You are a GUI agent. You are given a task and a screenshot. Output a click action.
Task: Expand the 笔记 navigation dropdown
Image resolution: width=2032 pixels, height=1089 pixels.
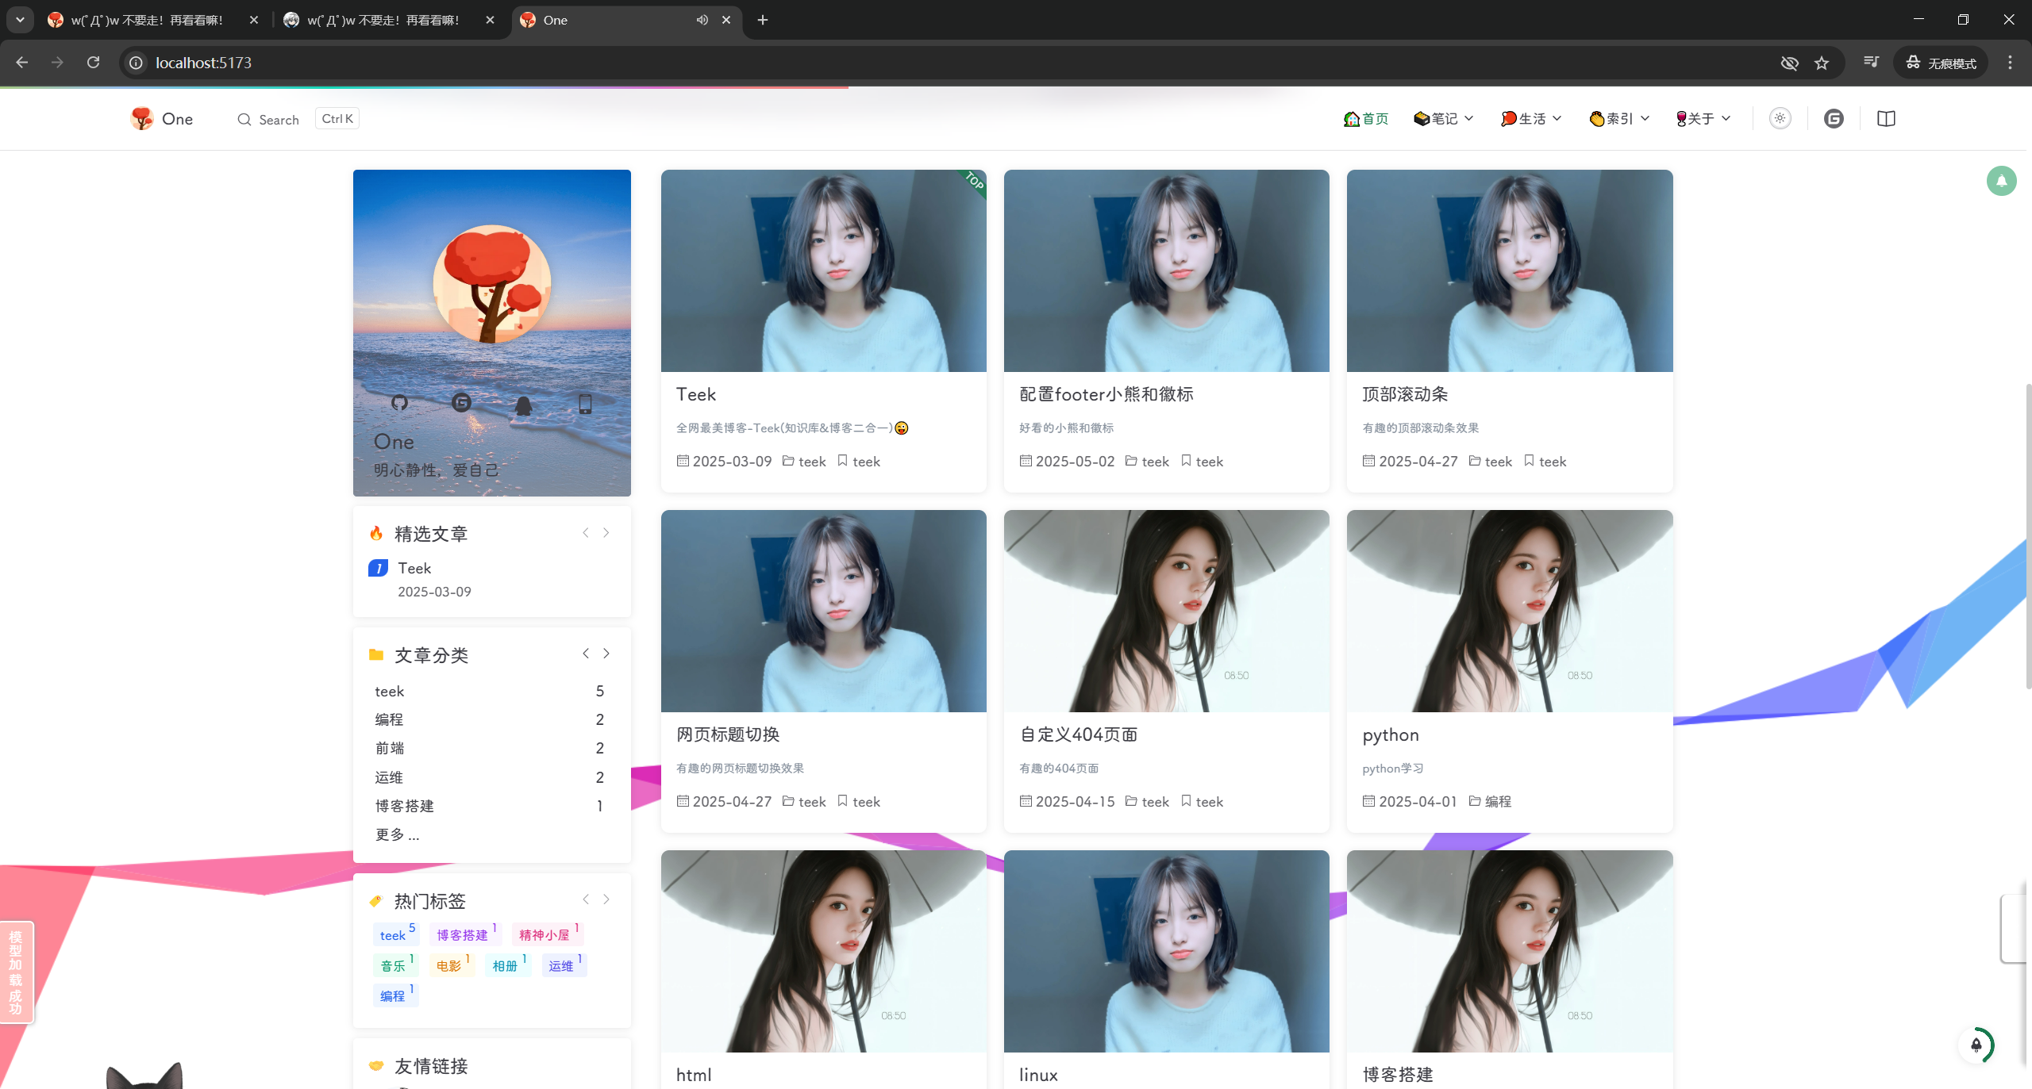coord(1444,119)
